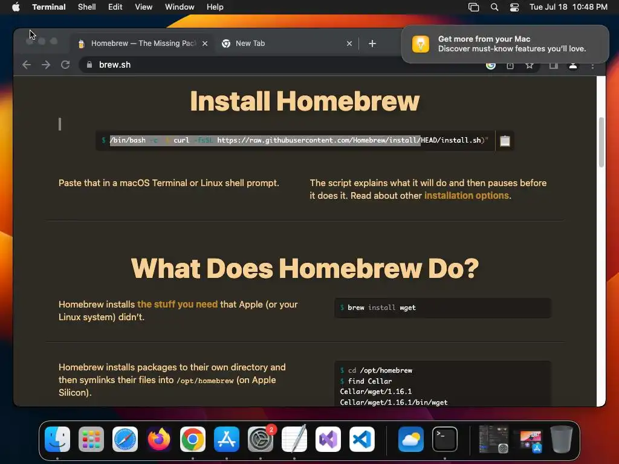
Task: Open the Terminal menu in menu bar
Action: tap(49, 7)
